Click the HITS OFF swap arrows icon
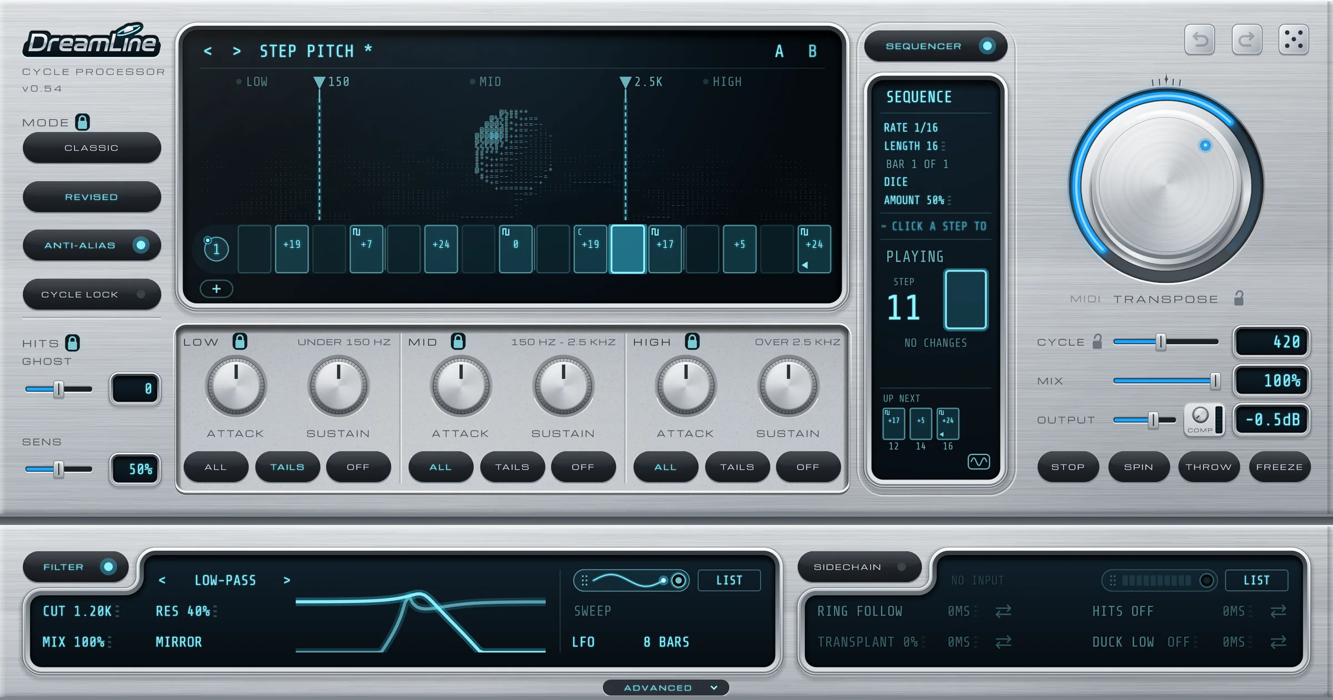 1279,611
